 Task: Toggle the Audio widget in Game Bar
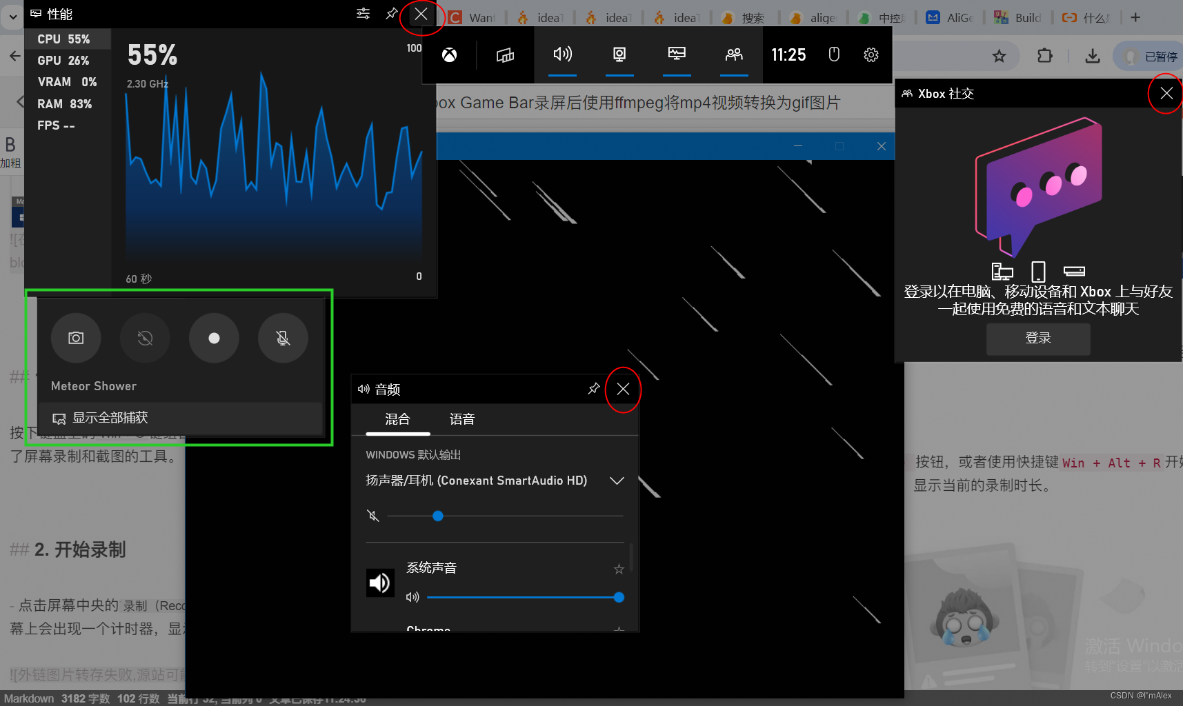click(563, 55)
